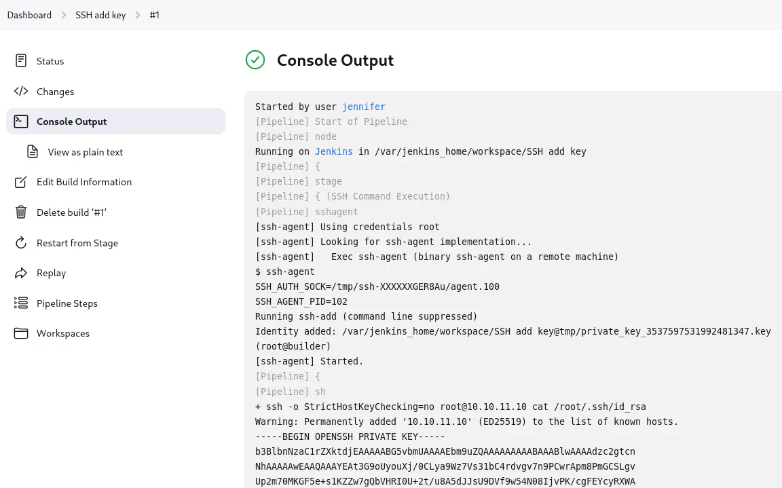Viewport: 782px width, 488px height.
Task: Expand the chevron after Dashboard breadcrumb
Action: click(63, 15)
